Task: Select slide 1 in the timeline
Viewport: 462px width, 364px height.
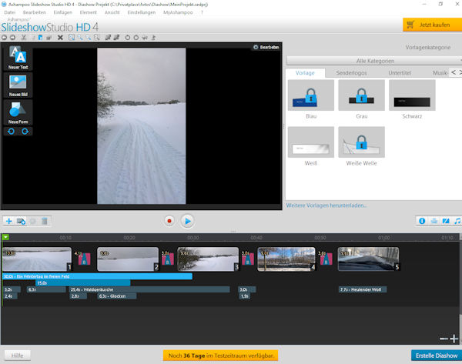Action: 37,259
